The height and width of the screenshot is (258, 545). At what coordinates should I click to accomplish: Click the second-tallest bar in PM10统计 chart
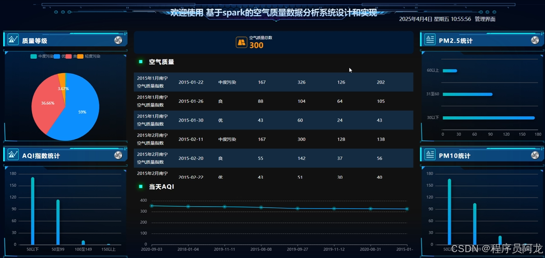[475, 224]
